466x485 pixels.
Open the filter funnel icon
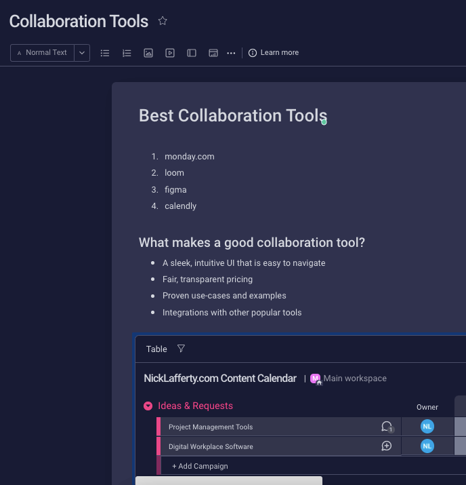181,349
